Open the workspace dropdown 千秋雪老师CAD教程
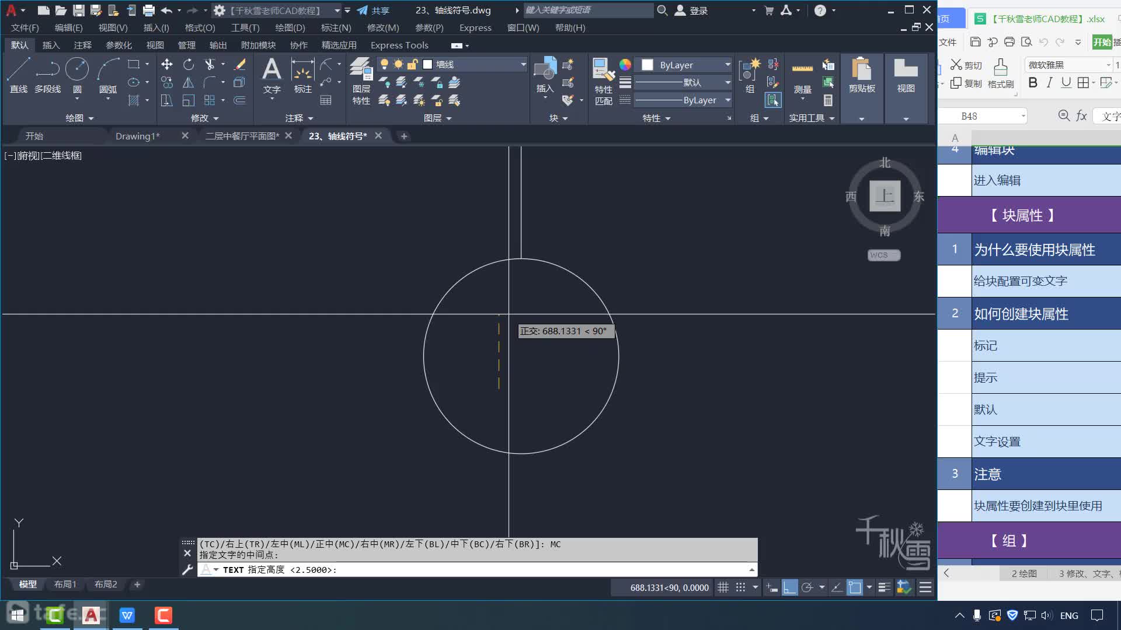The image size is (1121, 630). pos(337,10)
